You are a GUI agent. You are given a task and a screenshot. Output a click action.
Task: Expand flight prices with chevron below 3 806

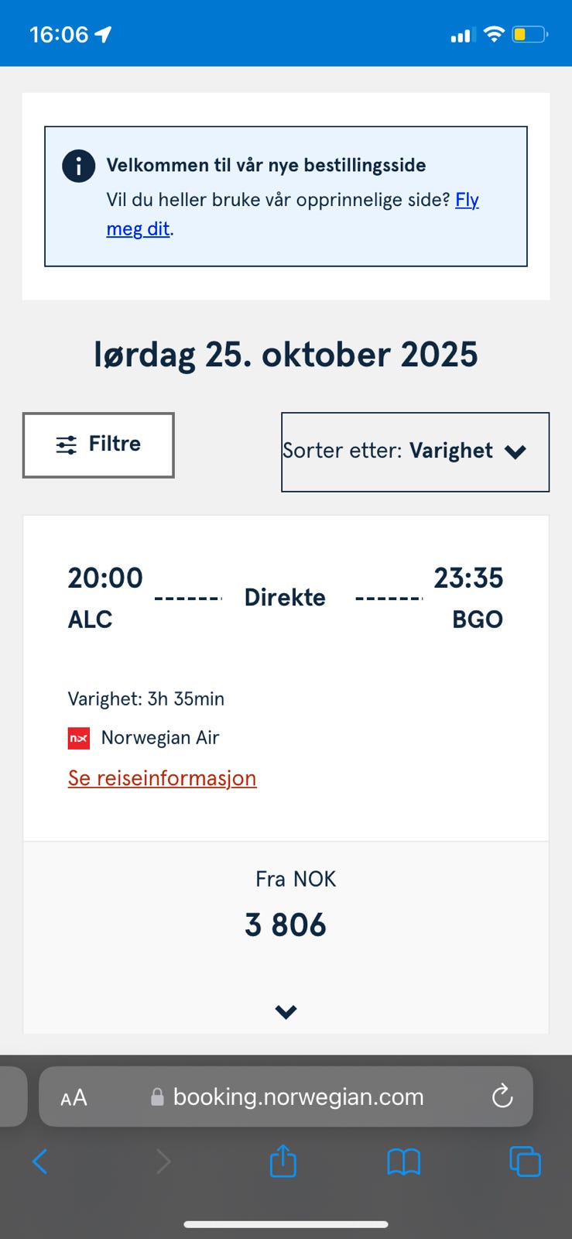(286, 1011)
